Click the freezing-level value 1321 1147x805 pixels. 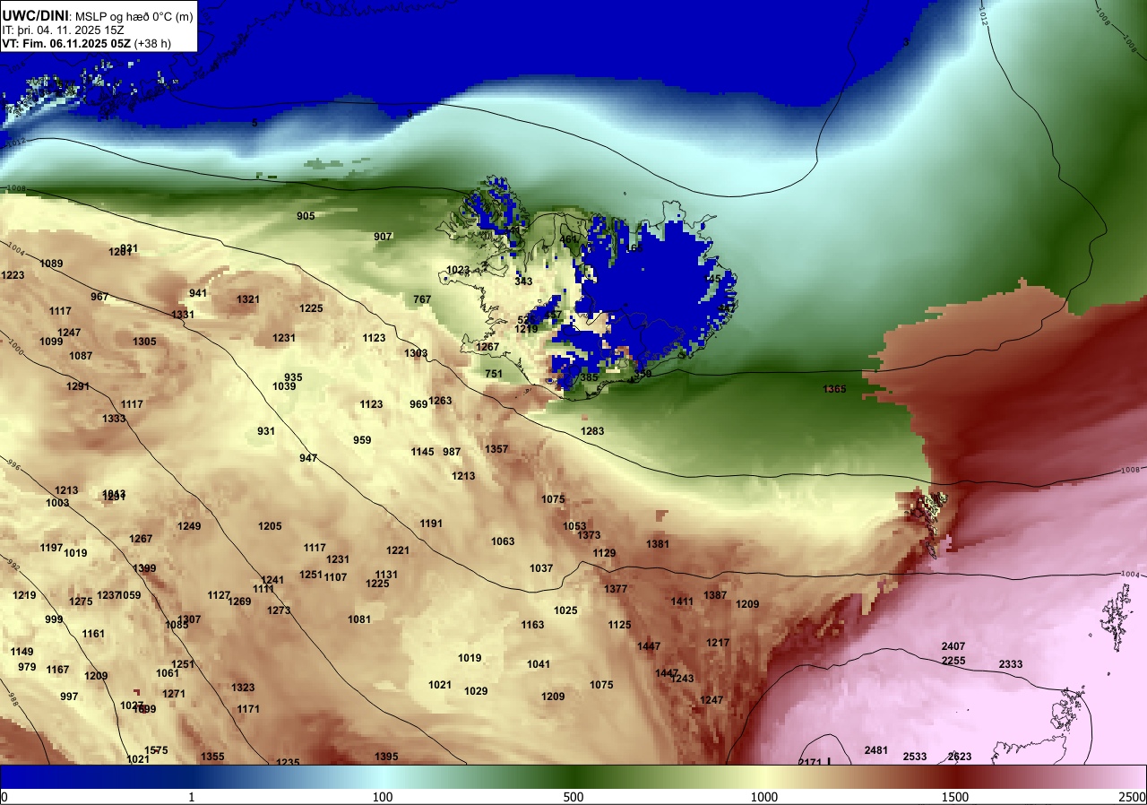click(x=248, y=299)
